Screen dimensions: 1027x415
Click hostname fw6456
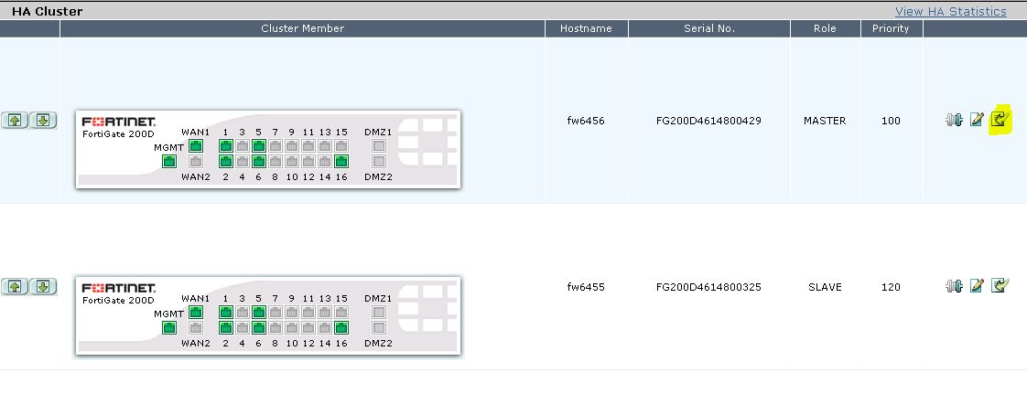coord(586,121)
